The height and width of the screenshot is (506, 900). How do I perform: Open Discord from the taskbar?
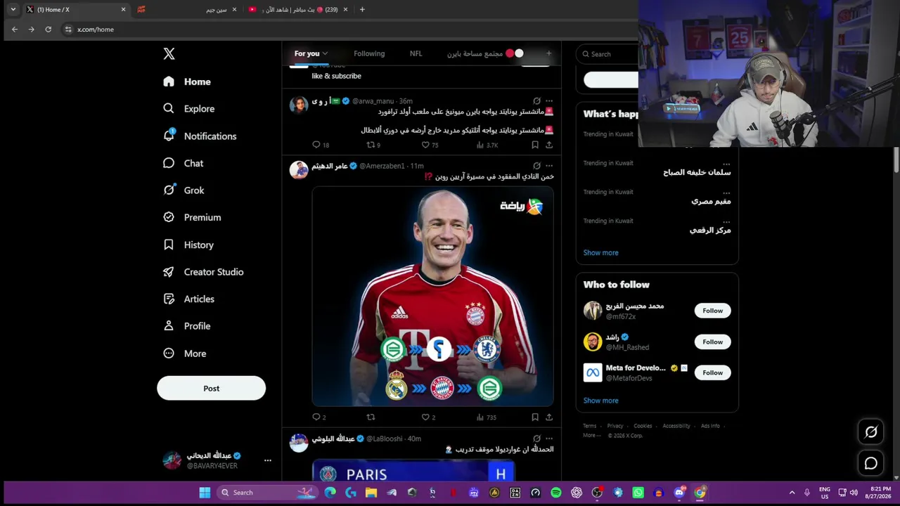click(679, 493)
